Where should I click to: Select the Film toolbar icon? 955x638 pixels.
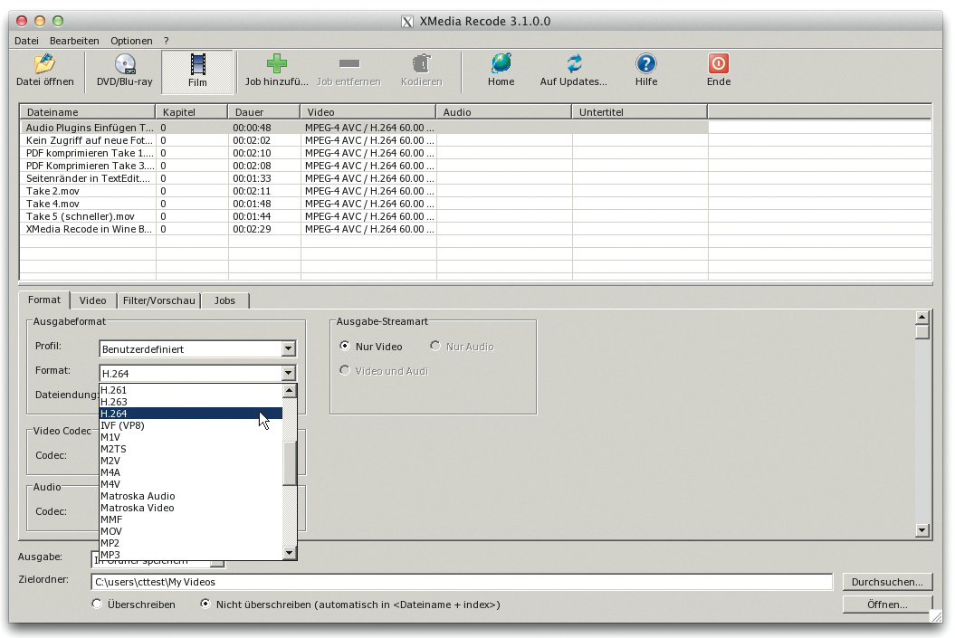click(197, 64)
